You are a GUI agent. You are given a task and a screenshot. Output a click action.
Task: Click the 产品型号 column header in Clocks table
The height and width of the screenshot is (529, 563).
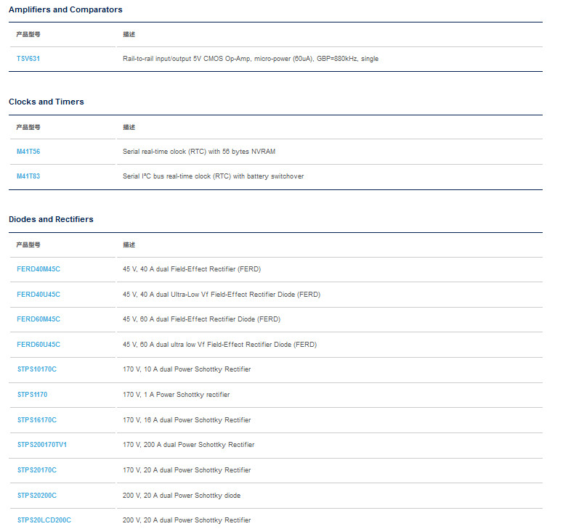[x=28, y=127]
